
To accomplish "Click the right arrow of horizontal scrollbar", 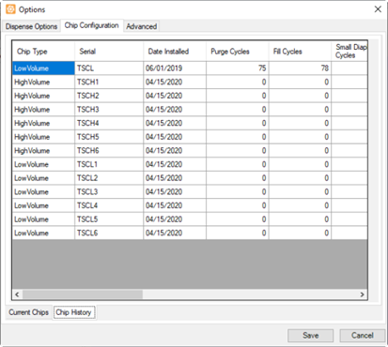I will coord(362,294).
